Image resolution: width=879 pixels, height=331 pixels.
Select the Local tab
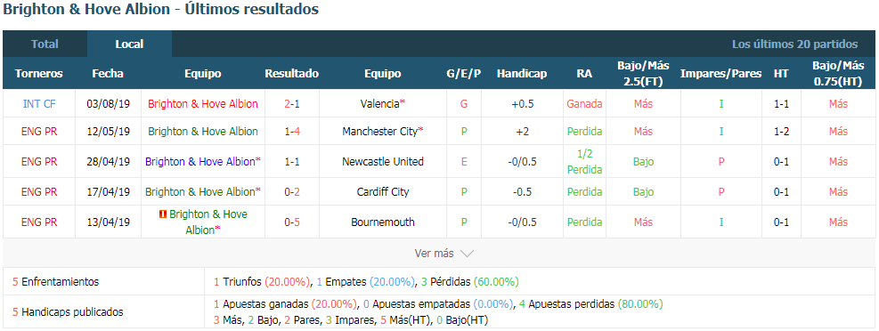tap(129, 44)
